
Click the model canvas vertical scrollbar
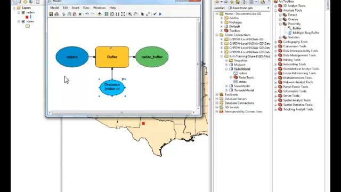198,64
